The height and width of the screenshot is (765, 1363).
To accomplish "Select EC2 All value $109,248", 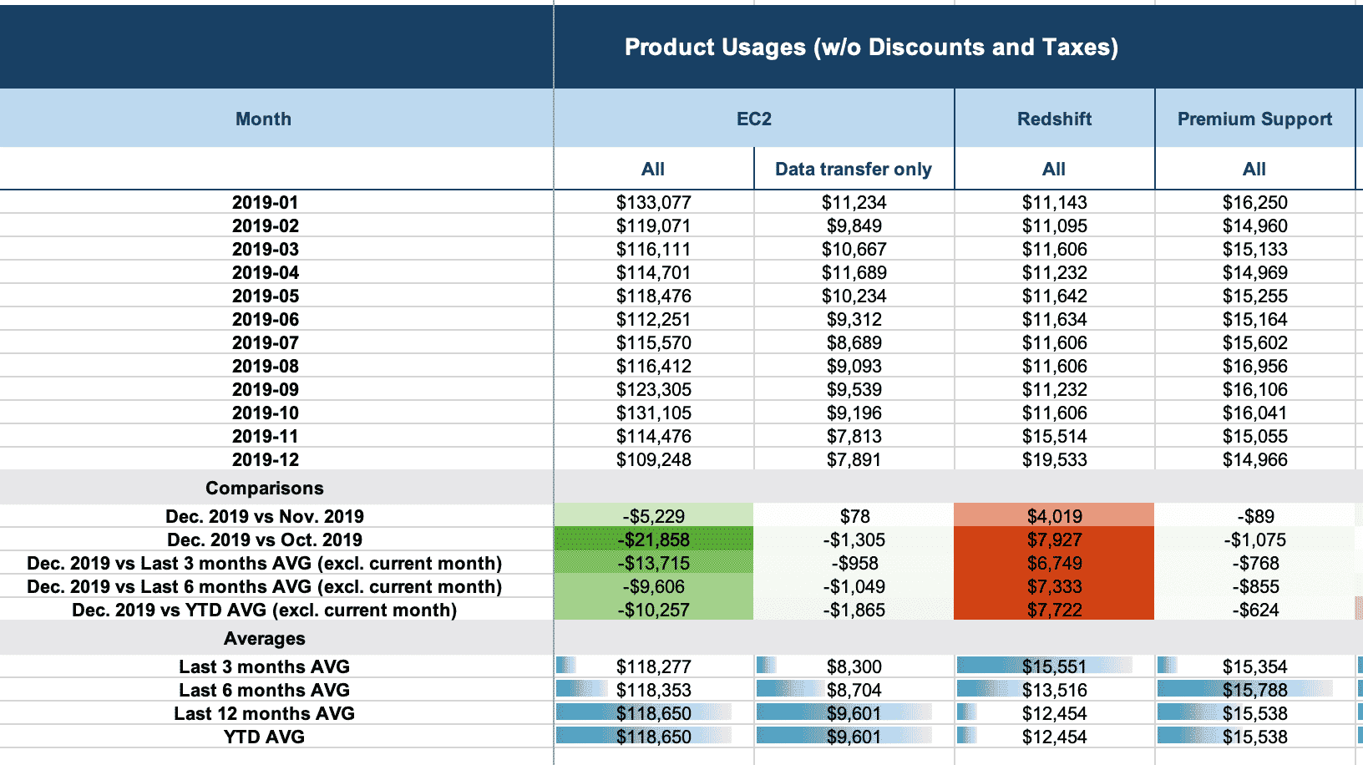I will point(654,459).
